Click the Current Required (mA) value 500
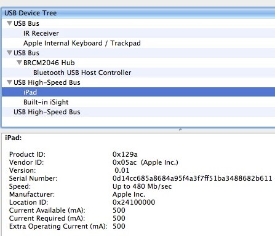The width and height of the screenshot is (275, 236). pyautogui.click(x=119, y=218)
